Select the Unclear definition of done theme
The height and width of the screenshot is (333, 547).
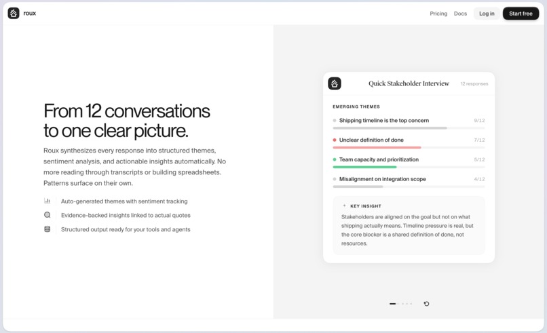[x=371, y=140]
